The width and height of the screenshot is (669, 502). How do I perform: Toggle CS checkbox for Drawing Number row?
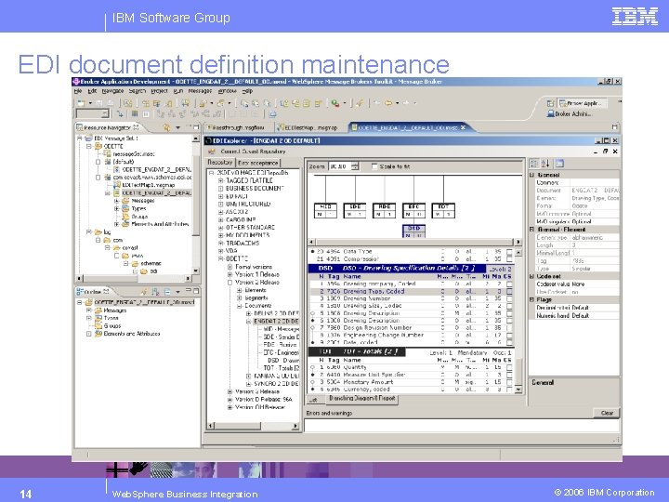click(x=509, y=298)
